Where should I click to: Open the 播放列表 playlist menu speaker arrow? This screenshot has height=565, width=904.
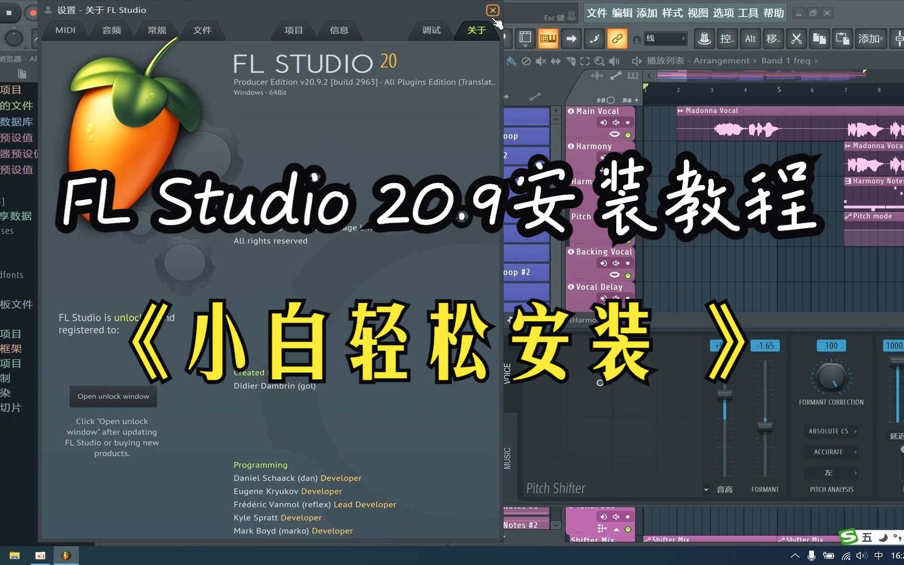tap(637, 61)
